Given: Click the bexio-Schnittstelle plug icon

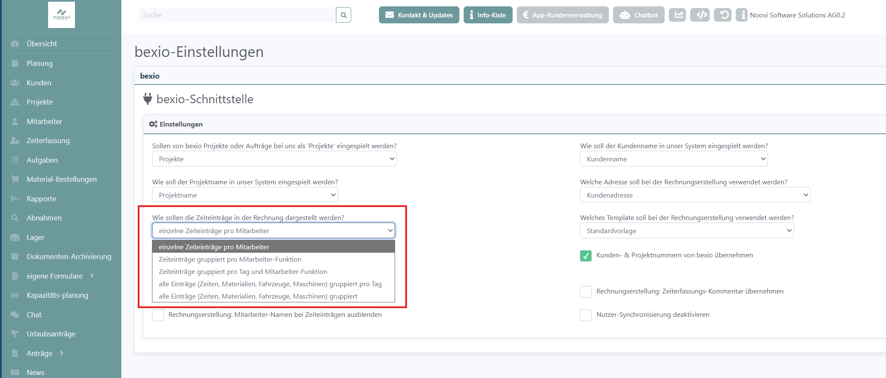Looking at the screenshot, I should [x=147, y=99].
